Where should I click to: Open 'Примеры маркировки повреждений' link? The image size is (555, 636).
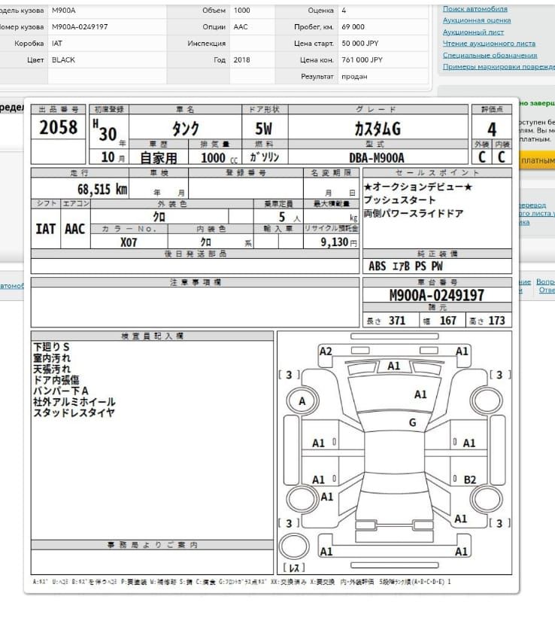tap(498, 67)
